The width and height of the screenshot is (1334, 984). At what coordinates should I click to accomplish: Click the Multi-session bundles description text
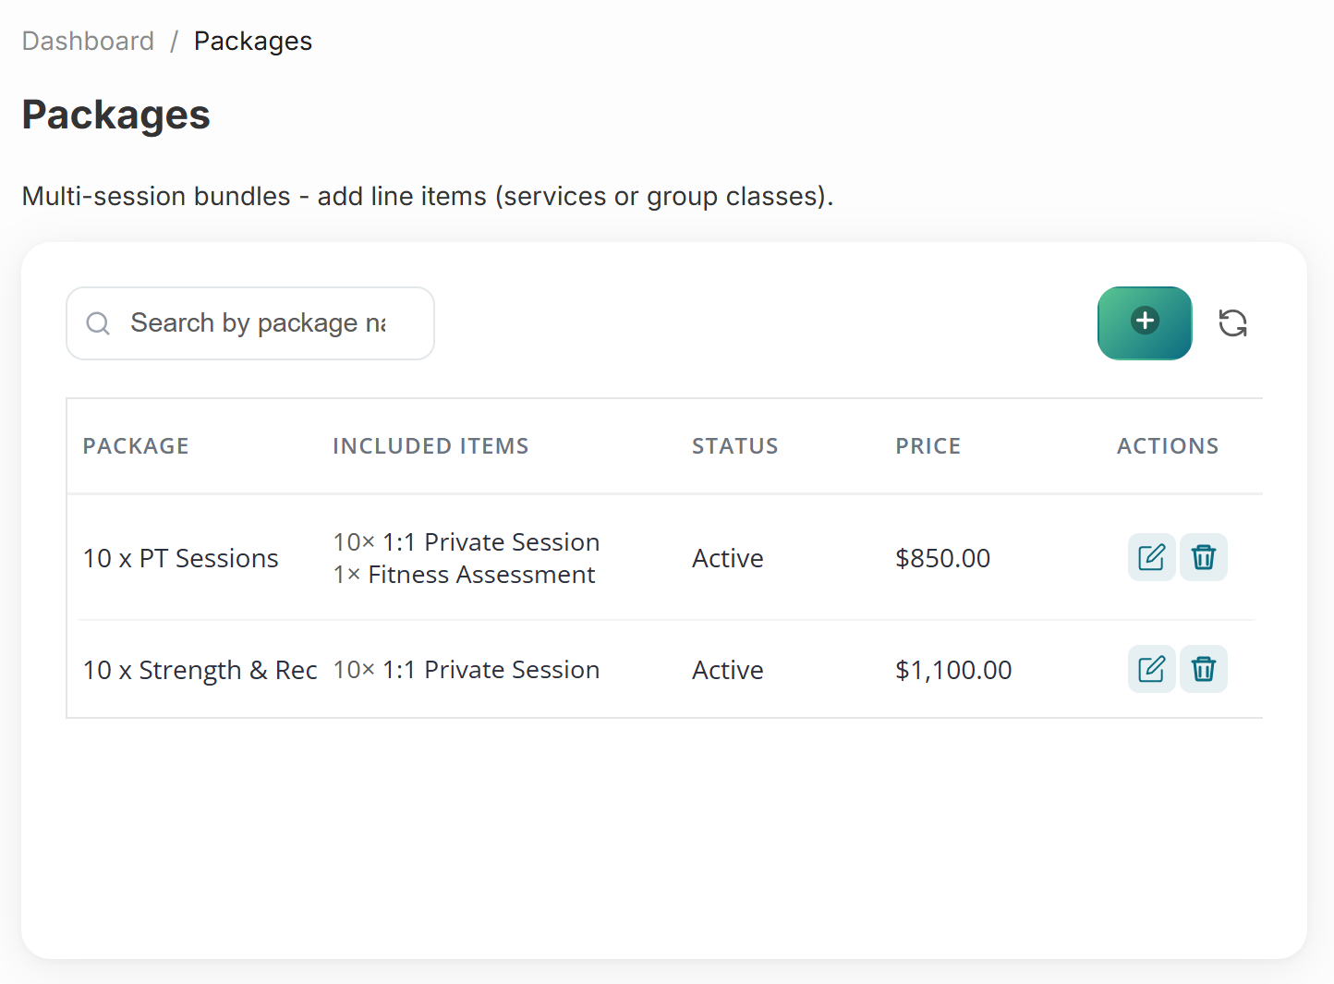coord(428,196)
